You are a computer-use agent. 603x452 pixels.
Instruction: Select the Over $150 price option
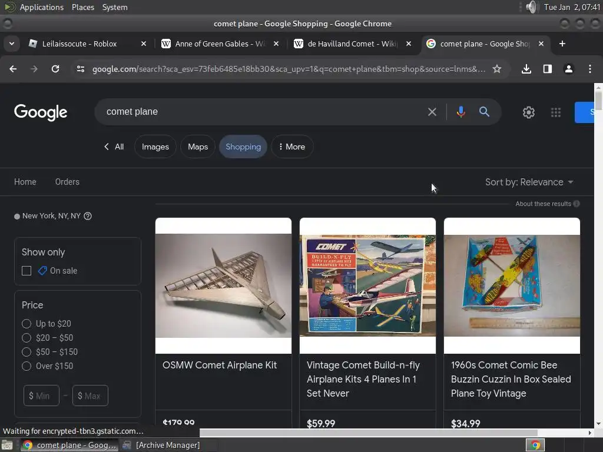26,366
